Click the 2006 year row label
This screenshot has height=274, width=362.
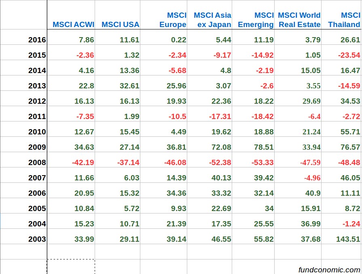(x=37, y=193)
